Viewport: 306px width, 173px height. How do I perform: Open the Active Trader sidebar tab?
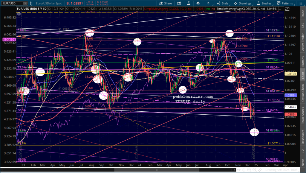pyautogui.click(x=303, y=42)
